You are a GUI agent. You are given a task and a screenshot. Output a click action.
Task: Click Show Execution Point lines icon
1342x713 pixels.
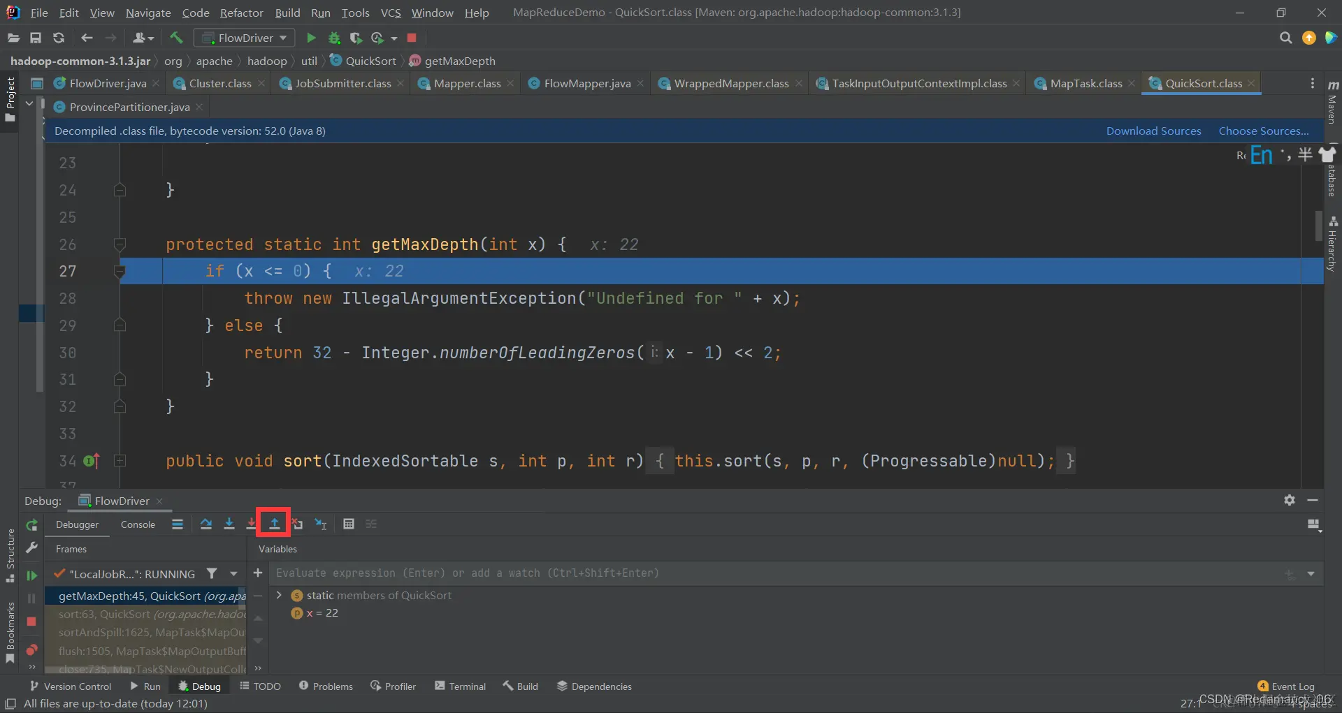coord(178,524)
